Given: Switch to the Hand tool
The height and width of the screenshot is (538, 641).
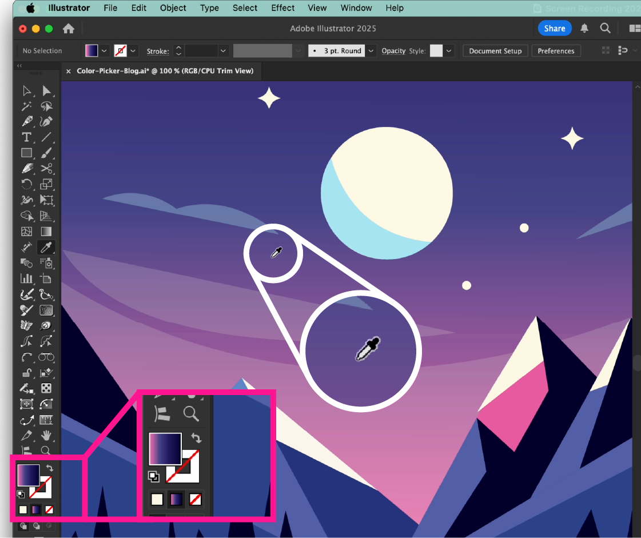Looking at the screenshot, I should 46,436.
